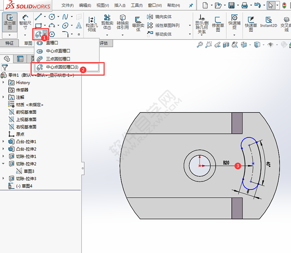
Task: Click the Point sketch tool
Action: coord(79,34)
